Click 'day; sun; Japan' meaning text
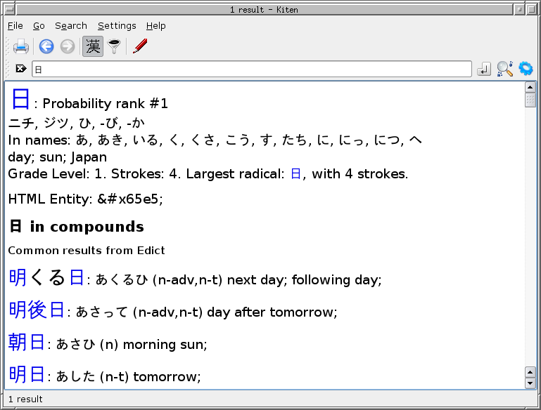This screenshot has height=410, width=541. click(x=57, y=157)
